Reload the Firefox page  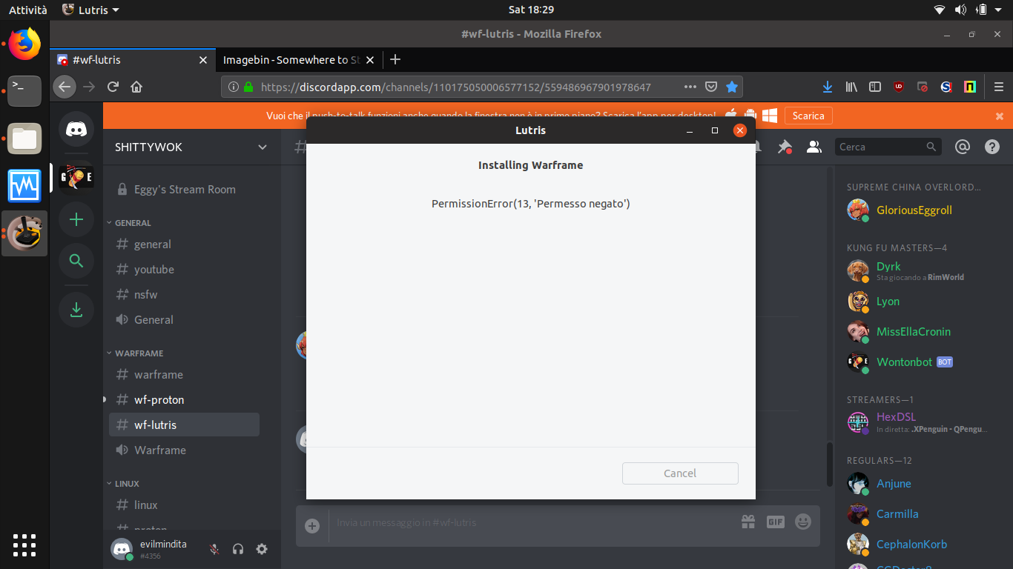tap(113, 87)
